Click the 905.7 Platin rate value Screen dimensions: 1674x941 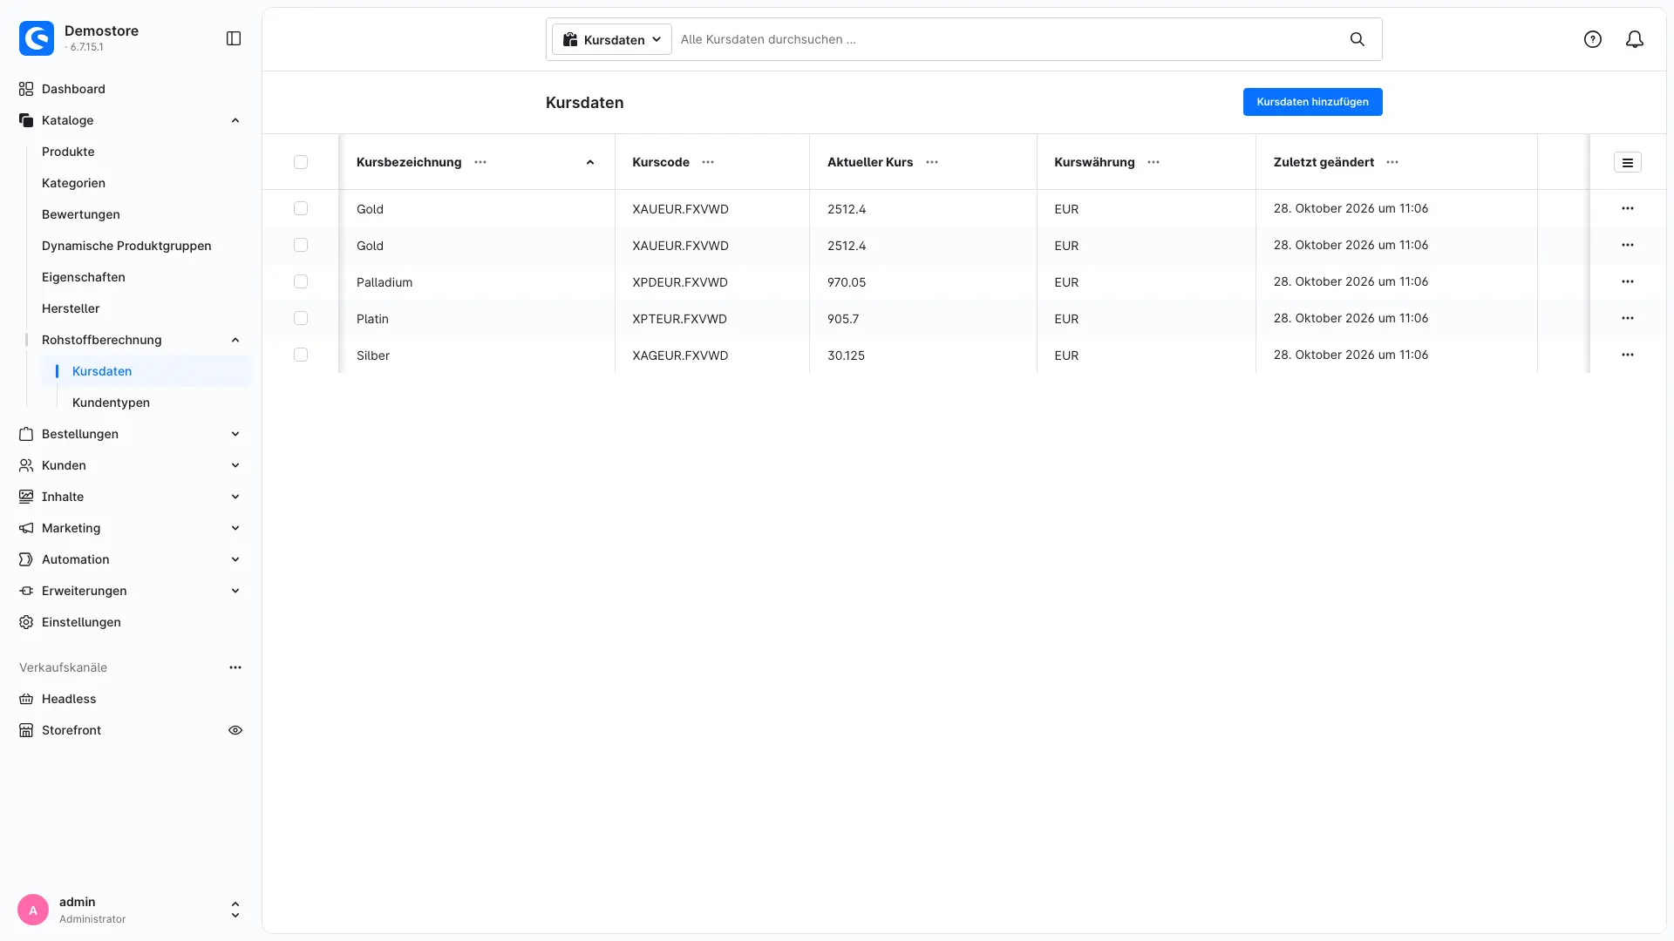(x=843, y=319)
